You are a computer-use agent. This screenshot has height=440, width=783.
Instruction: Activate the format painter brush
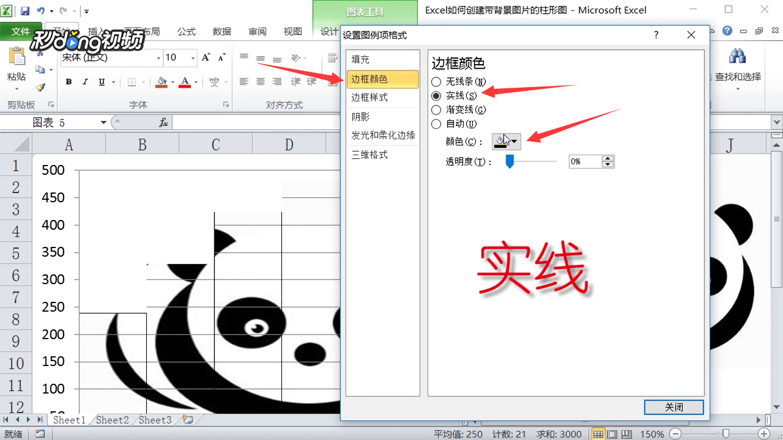pos(40,87)
